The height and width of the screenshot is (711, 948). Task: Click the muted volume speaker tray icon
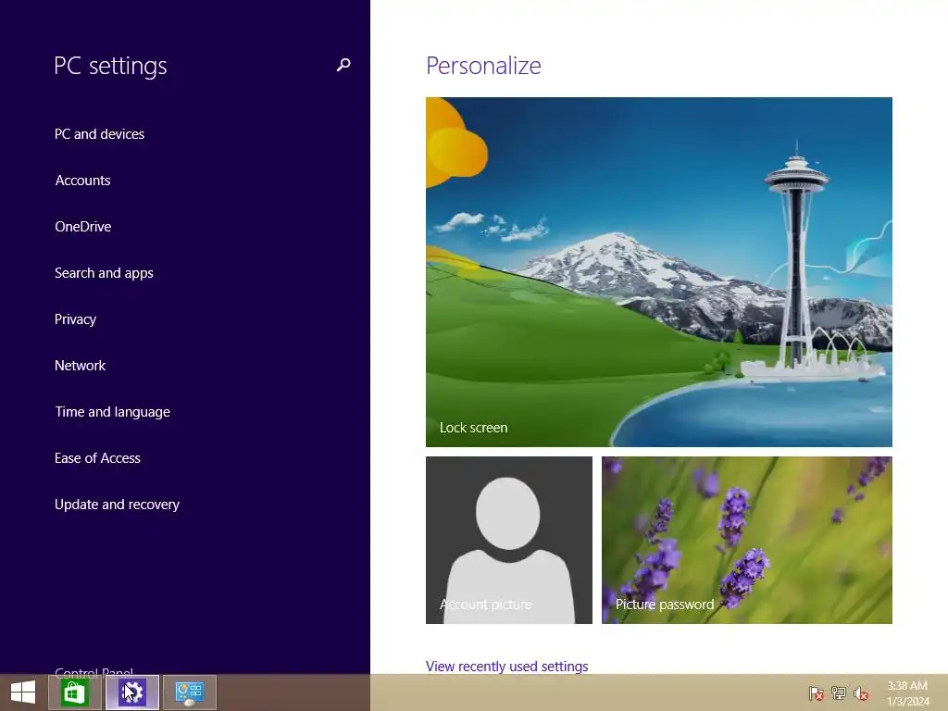coord(861,692)
